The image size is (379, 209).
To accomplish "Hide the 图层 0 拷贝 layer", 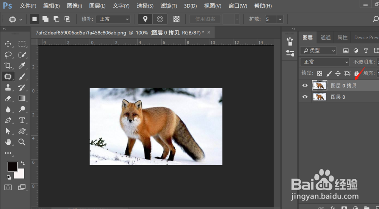I will 305,85.
